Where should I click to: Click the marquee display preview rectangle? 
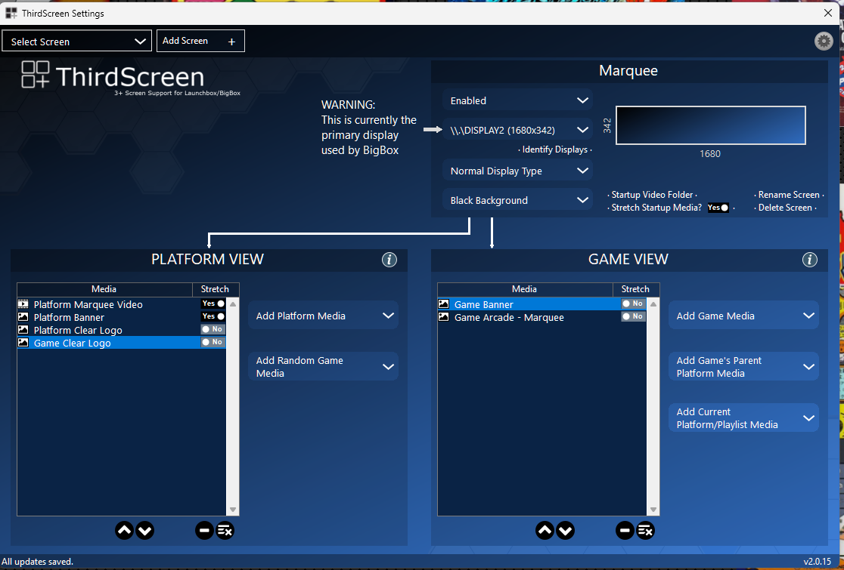point(710,125)
